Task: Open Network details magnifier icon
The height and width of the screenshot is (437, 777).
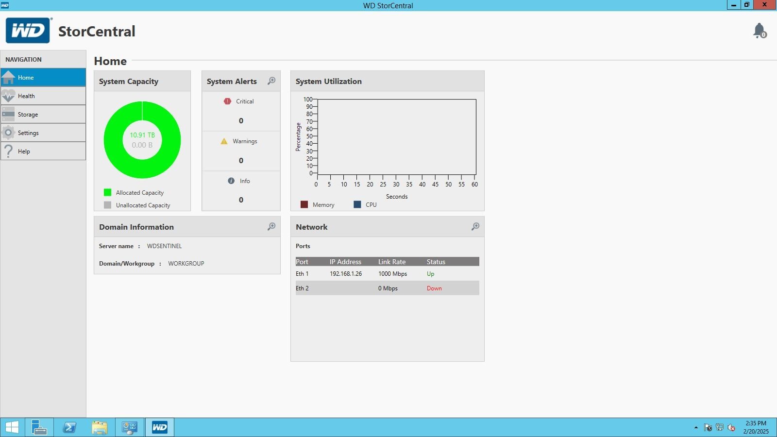Action: [475, 227]
